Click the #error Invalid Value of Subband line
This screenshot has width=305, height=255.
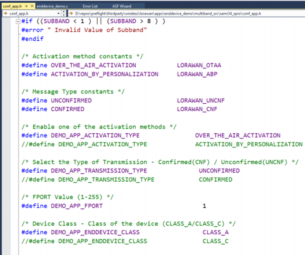point(84,30)
